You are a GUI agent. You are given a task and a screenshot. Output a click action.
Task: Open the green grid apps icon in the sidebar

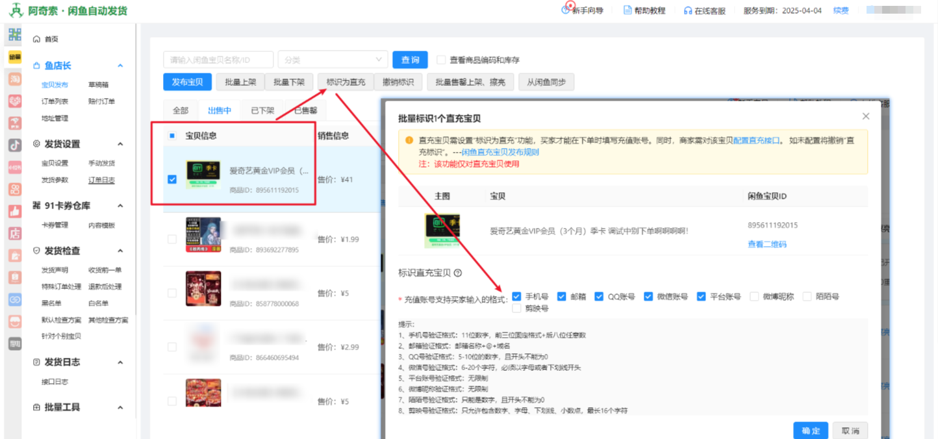(x=14, y=35)
